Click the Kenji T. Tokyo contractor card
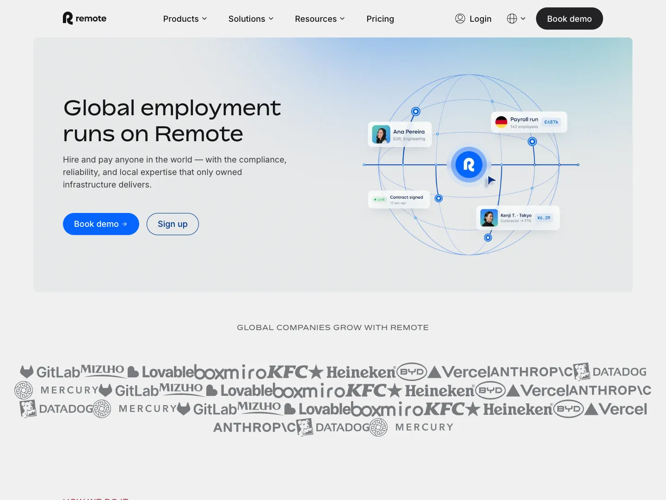Screen dimensions: 666x500 tap(518, 218)
